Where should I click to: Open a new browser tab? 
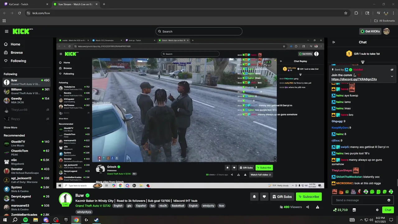(104, 4)
